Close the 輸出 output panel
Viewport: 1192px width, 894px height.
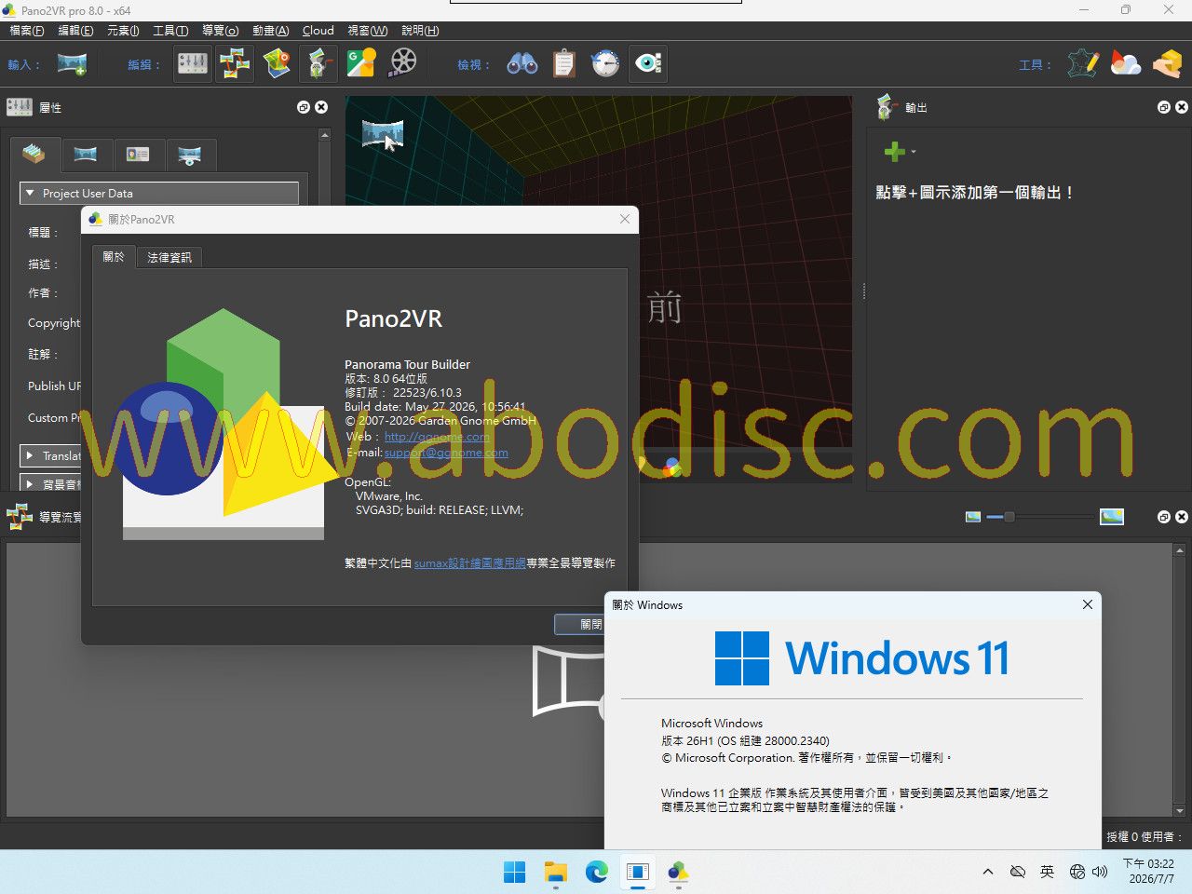coord(1182,107)
